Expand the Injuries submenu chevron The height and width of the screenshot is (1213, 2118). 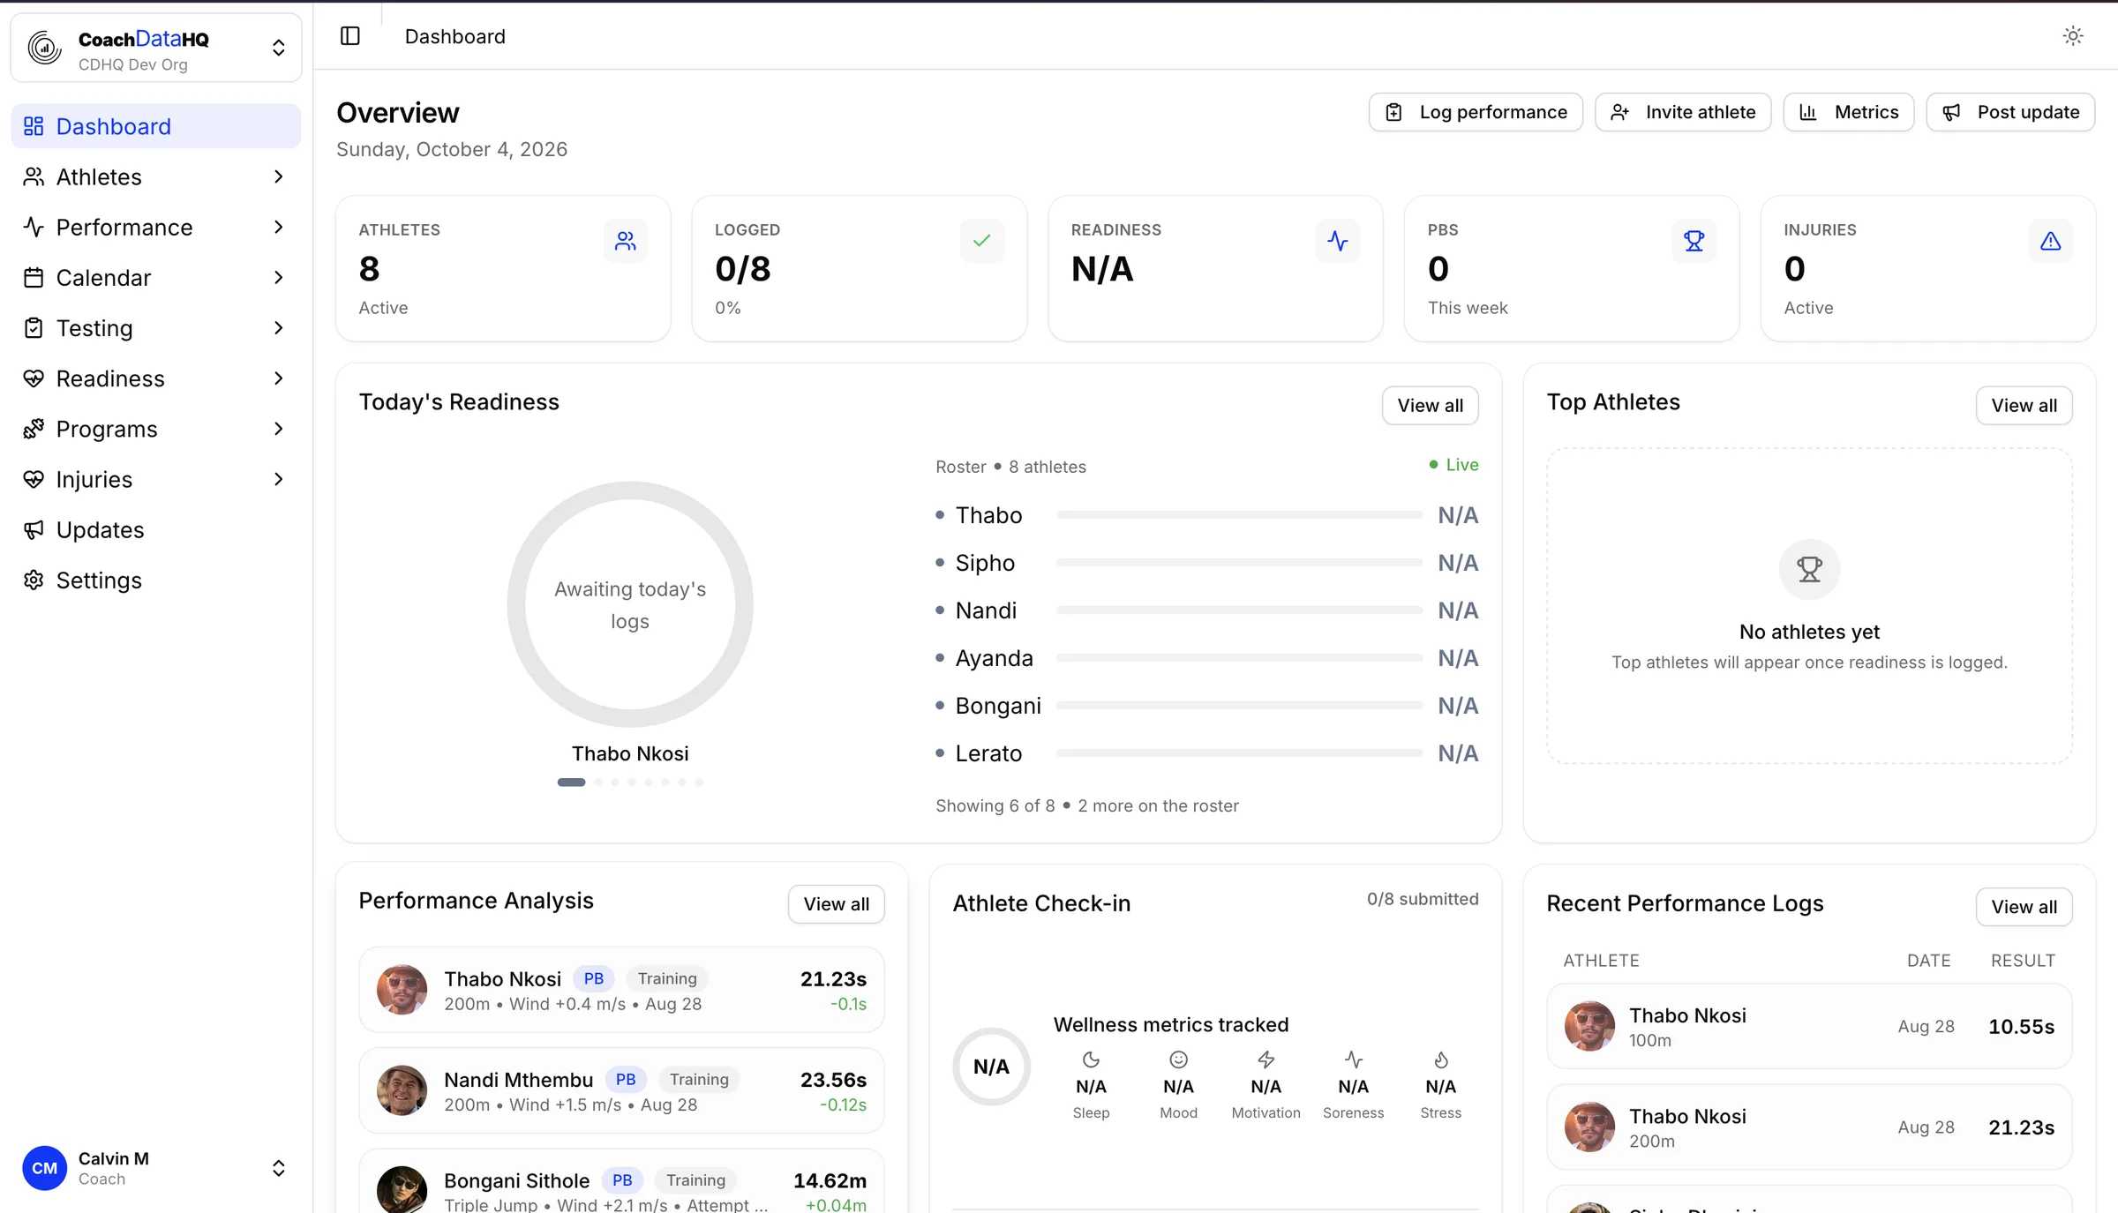[x=279, y=478]
